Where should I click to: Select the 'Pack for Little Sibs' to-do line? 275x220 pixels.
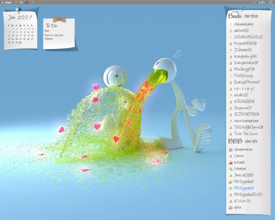[54, 35]
